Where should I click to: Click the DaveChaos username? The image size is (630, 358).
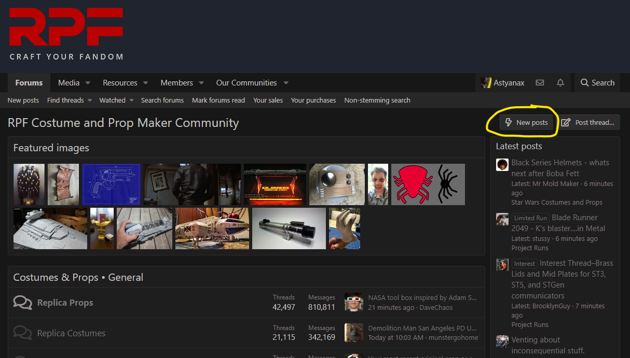[x=436, y=308]
